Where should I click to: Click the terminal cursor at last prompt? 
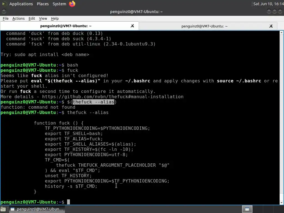pos(69,202)
